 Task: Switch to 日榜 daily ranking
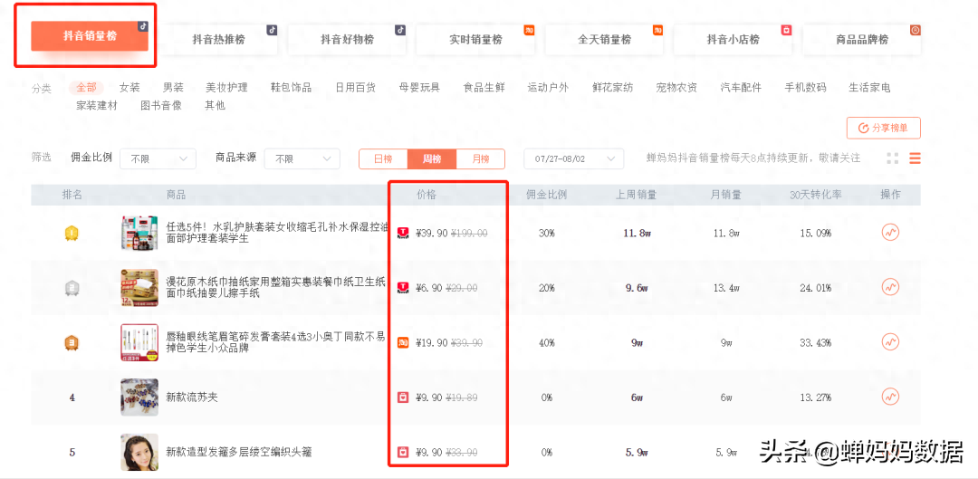pyautogui.click(x=383, y=158)
